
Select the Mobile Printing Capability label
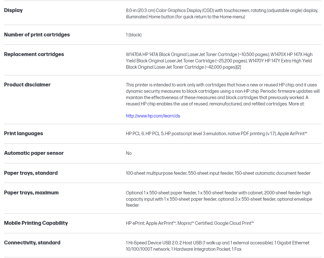click(36, 223)
